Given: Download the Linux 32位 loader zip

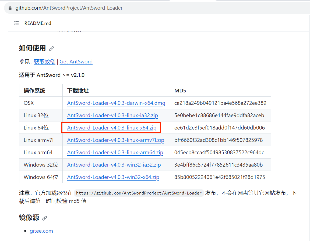Looking at the screenshot, I should pos(112,115).
